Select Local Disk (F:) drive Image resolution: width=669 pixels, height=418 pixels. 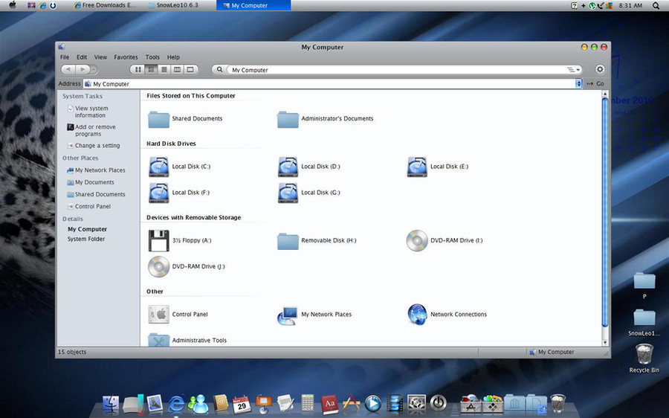(x=159, y=193)
